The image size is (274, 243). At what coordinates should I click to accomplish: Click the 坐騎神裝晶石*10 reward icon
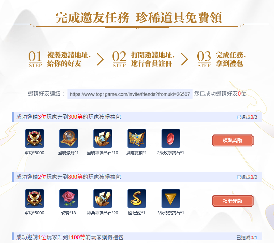point(103,138)
